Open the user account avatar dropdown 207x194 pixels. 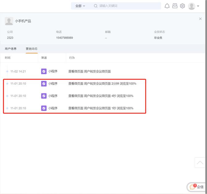[x=194, y=6]
